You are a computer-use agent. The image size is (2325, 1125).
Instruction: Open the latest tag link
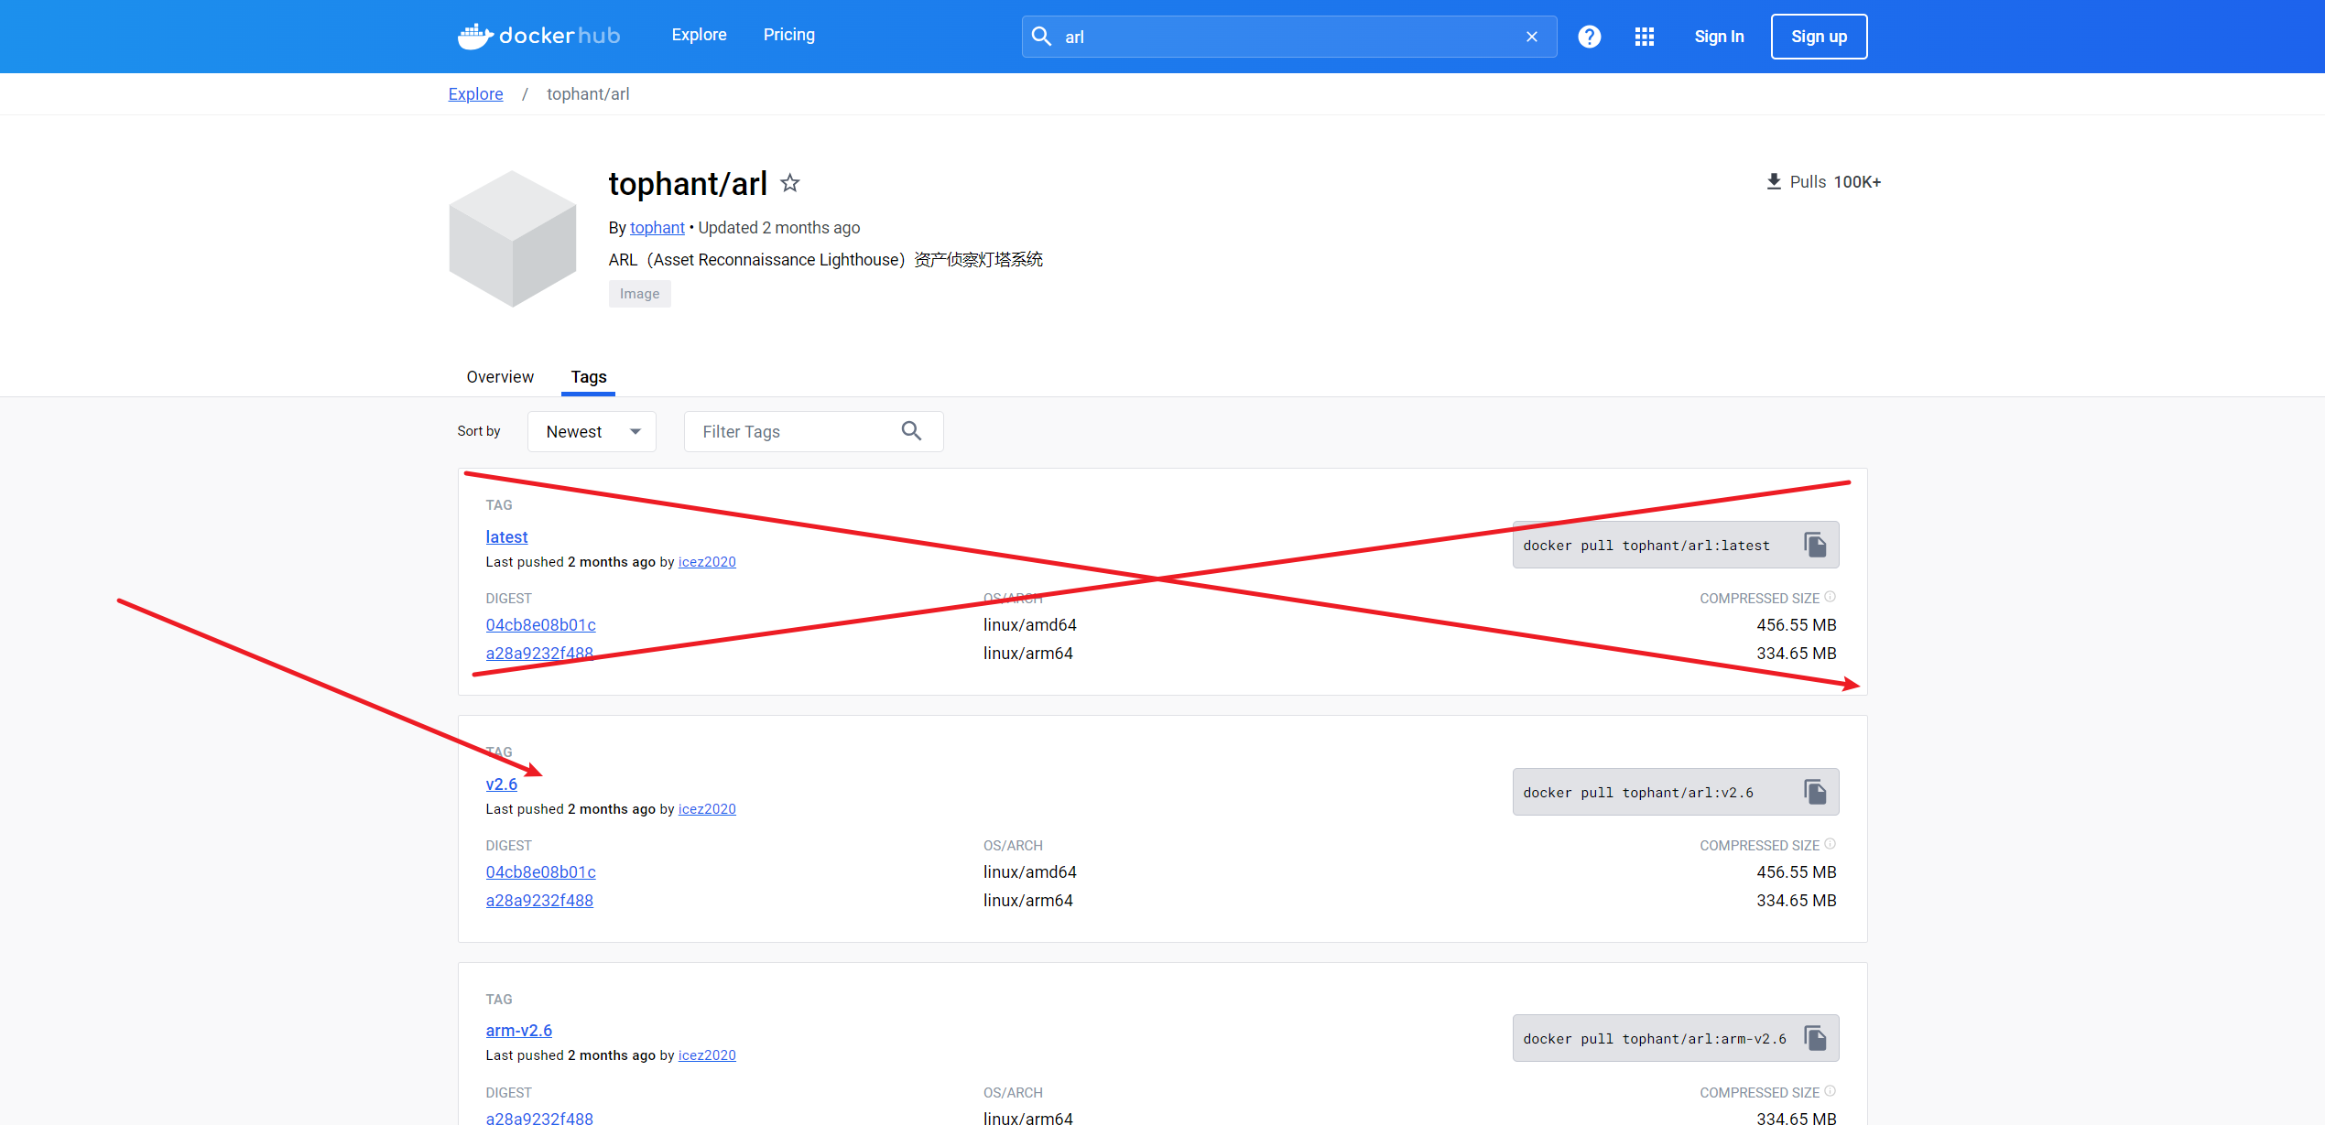pos(507,537)
